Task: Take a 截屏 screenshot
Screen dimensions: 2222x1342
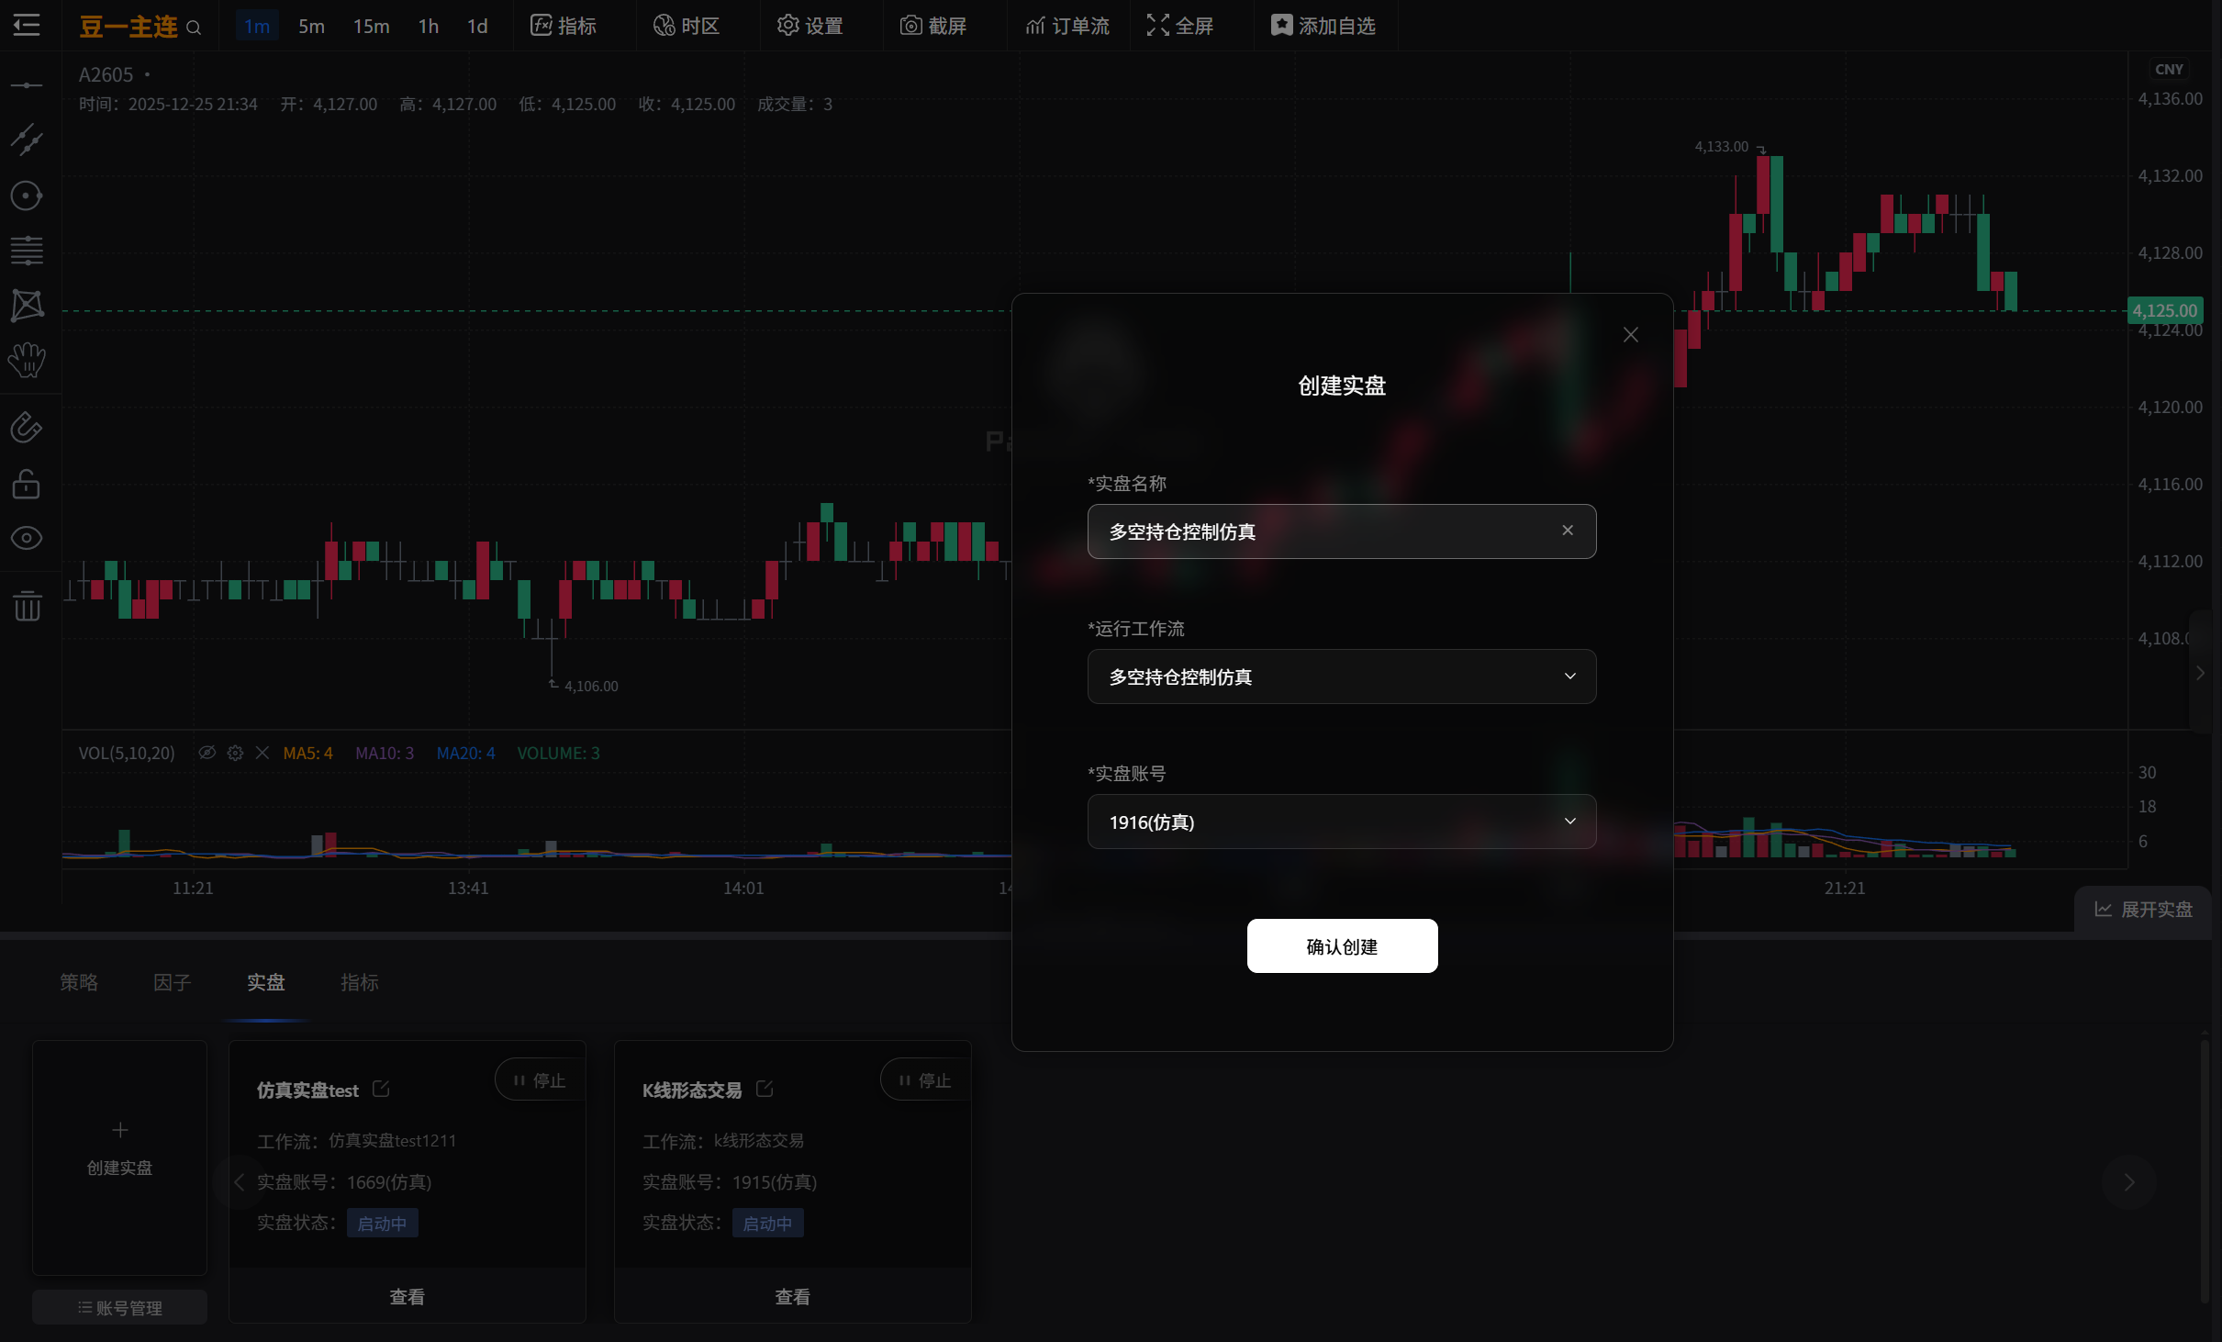Action: pos(933,26)
